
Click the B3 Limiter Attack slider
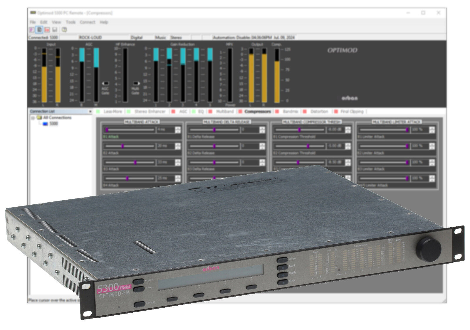[384, 162]
